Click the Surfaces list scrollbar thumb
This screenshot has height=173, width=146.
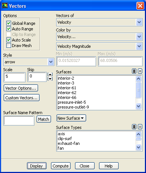pyautogui.click(x=139, y=90)
